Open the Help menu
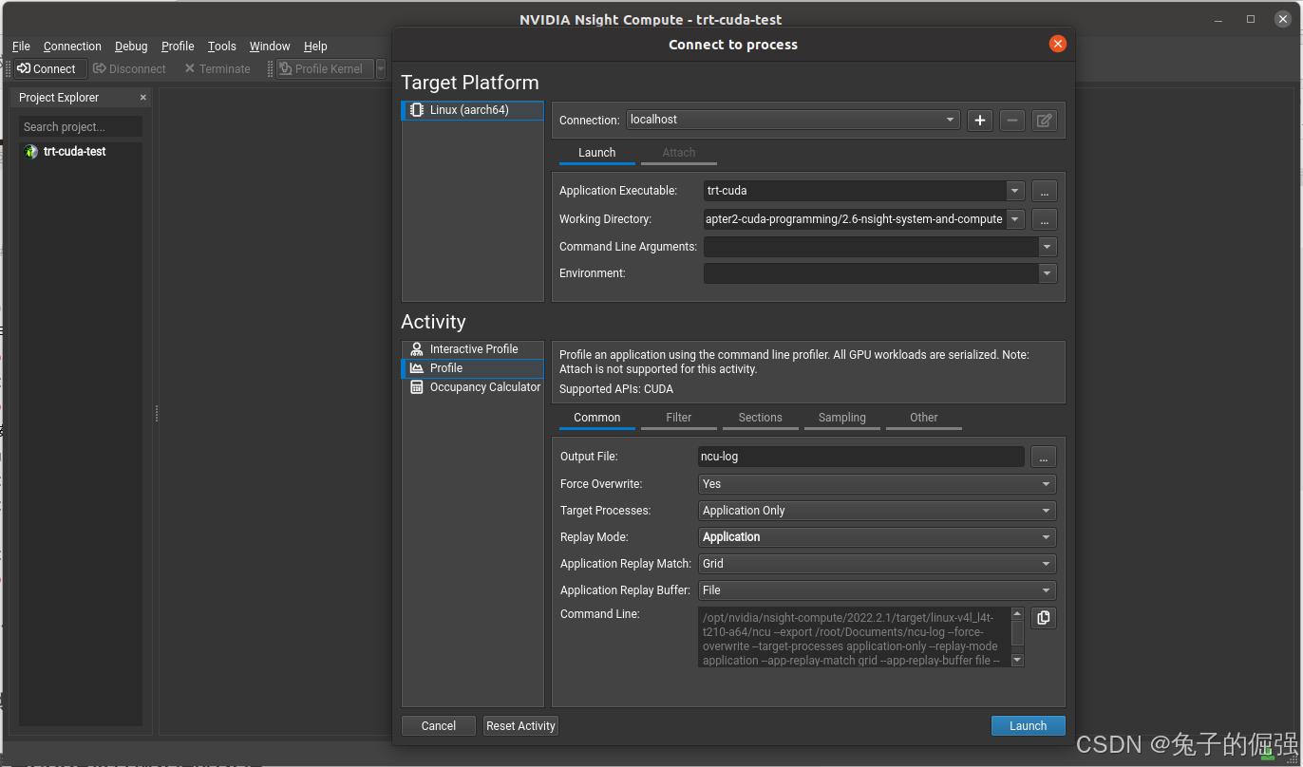 (315, 46)
